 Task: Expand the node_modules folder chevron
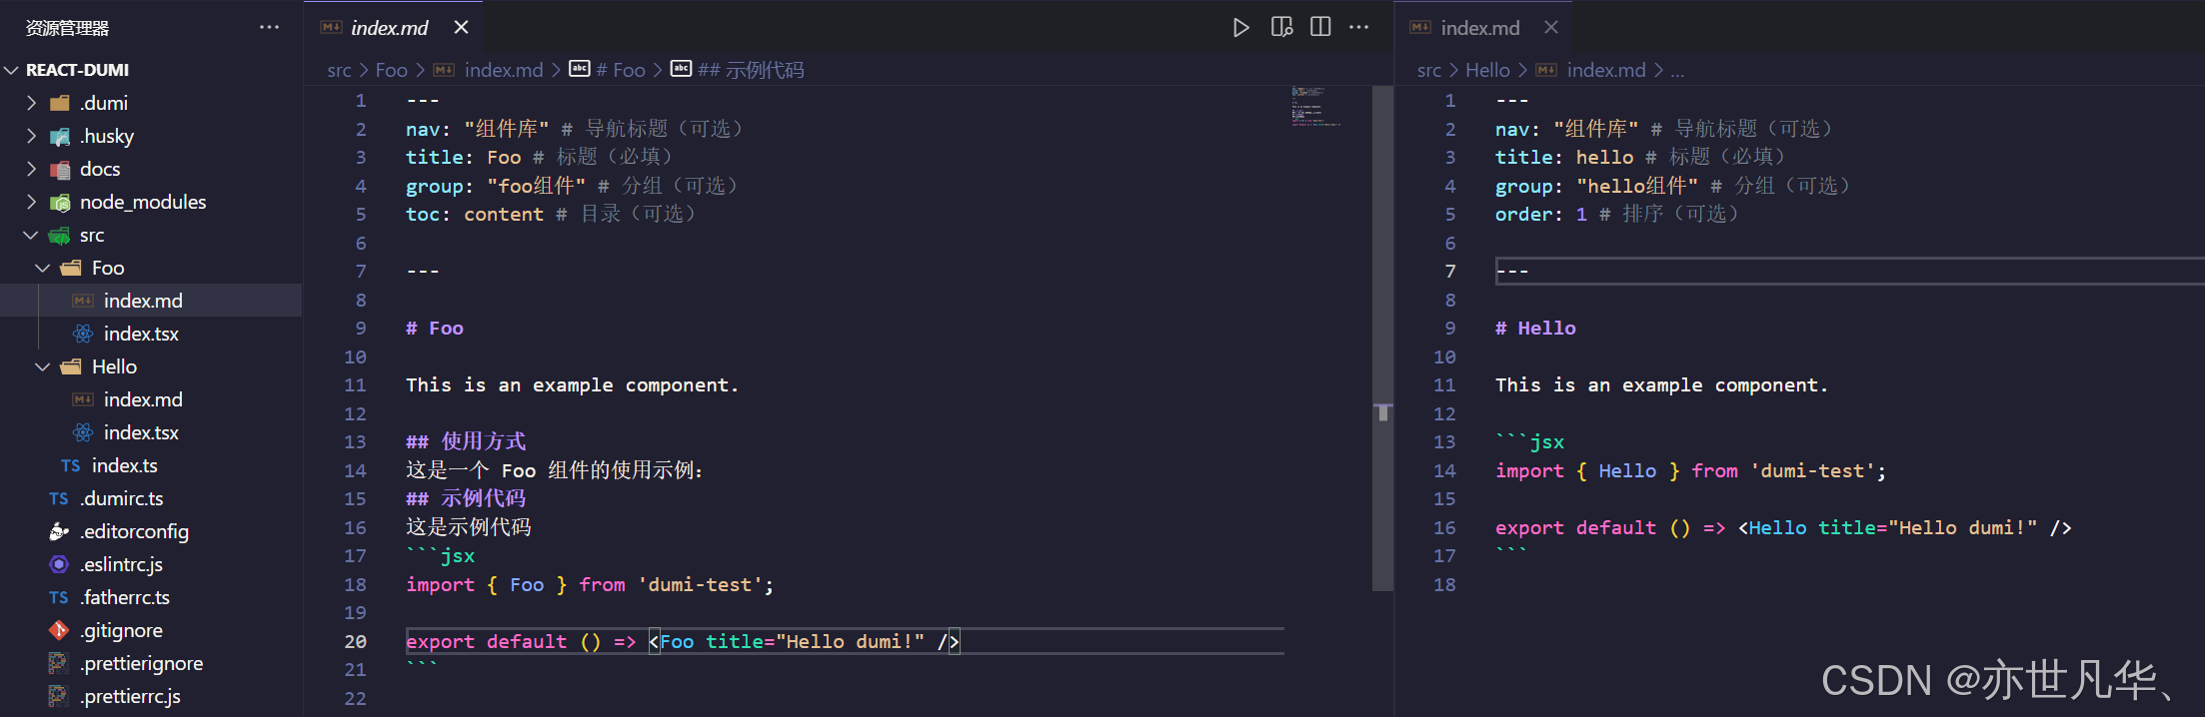[x=31, y=202]
